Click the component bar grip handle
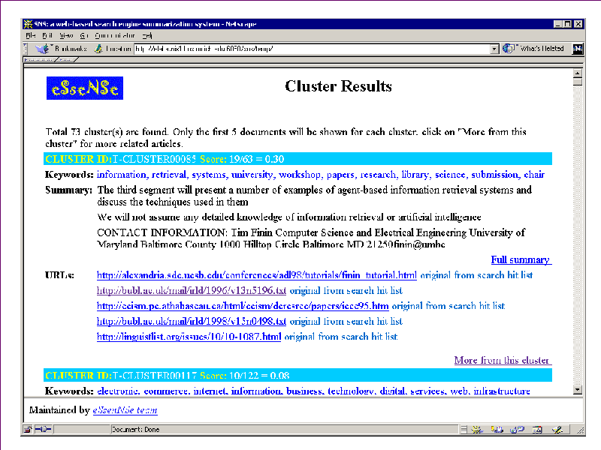Screen dimensions: 601x450 click(x=464, y=430)
